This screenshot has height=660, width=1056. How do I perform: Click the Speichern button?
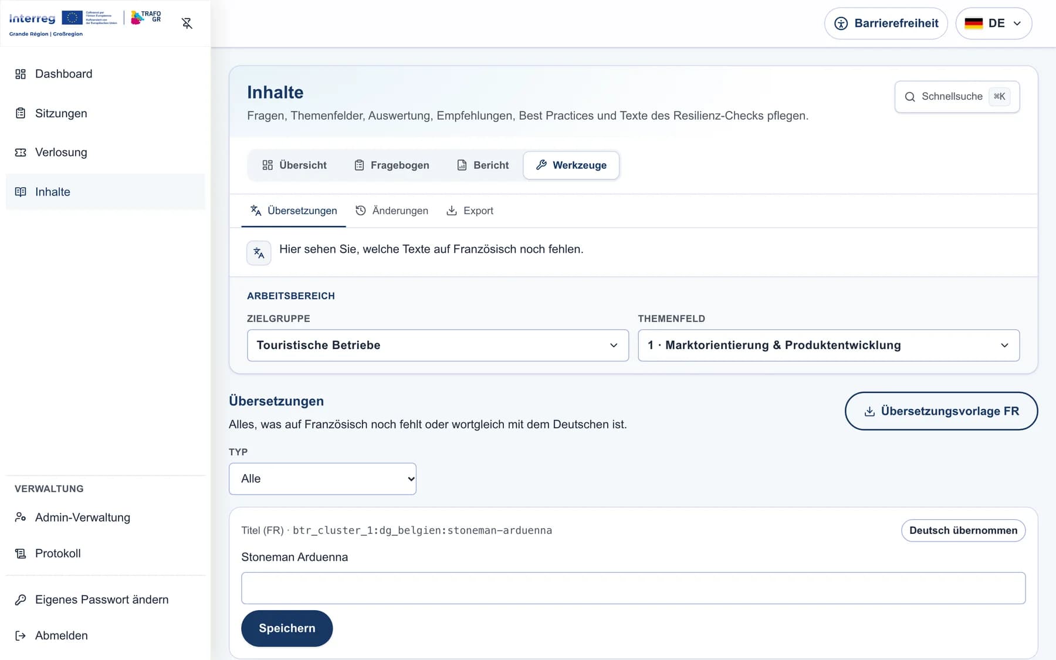(x=287, y=629)
